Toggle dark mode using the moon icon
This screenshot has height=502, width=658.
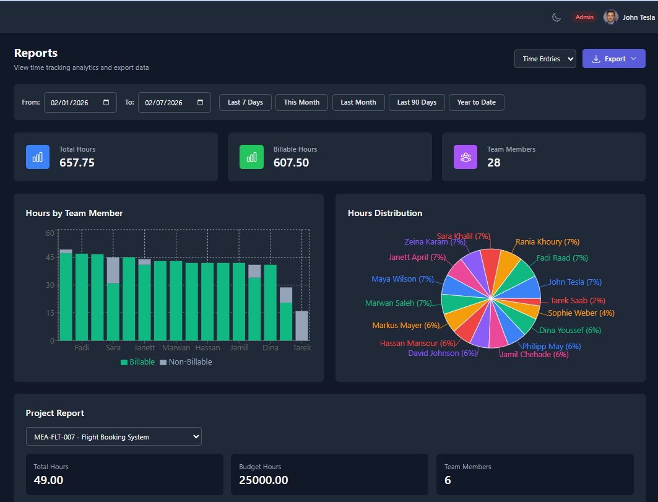click(x=556, y=17)
